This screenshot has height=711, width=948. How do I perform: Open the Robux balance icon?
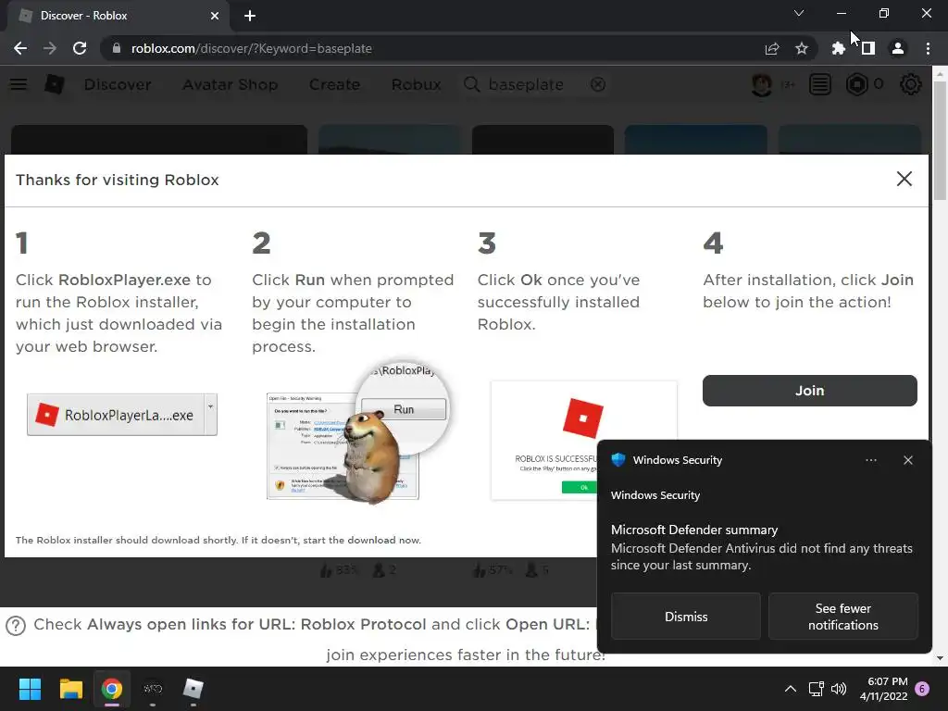856,84
